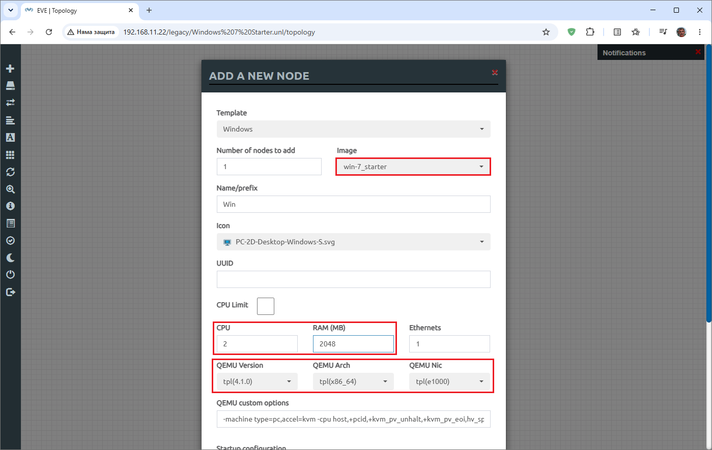Focus the Number of nodes to add field
Viewport: 712px width, 450px height.
(x=269, y=167)
